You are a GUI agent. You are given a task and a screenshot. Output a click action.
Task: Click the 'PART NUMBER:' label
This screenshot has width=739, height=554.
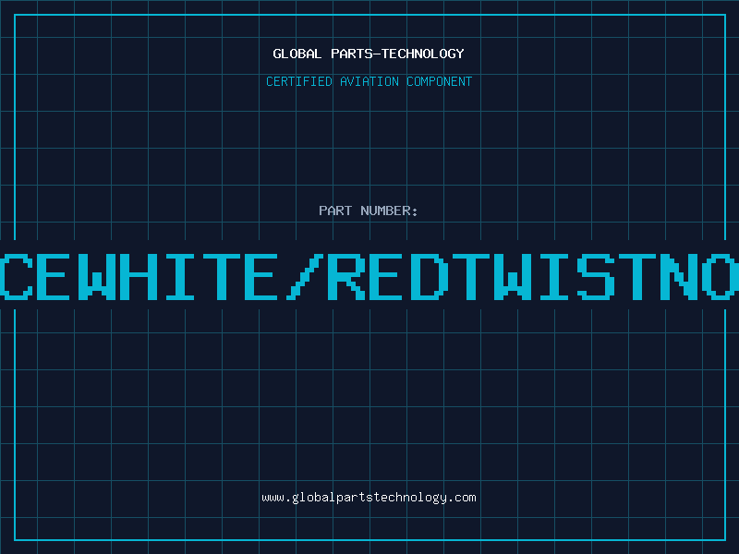[369, 211]
